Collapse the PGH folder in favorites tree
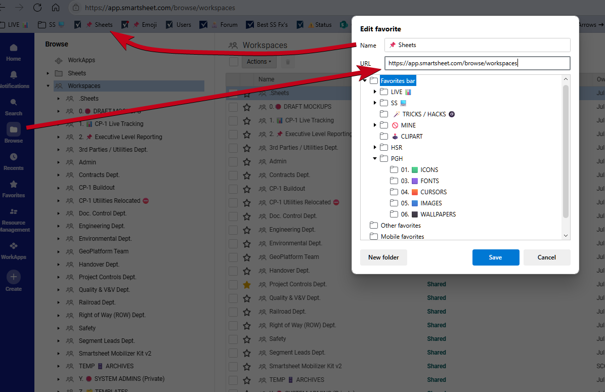605x392 pixels. click(375, 159)
